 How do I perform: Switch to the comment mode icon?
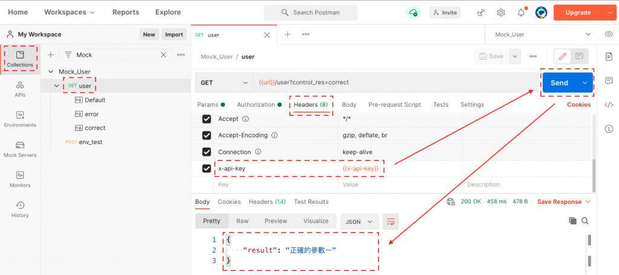pos(579,56)
